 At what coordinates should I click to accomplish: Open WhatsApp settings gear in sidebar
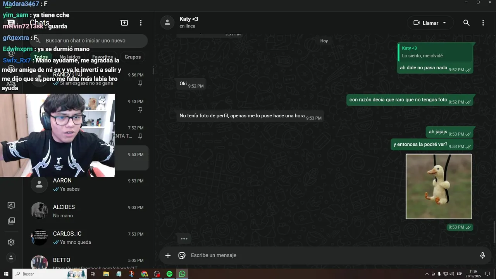tap(11, 242)
